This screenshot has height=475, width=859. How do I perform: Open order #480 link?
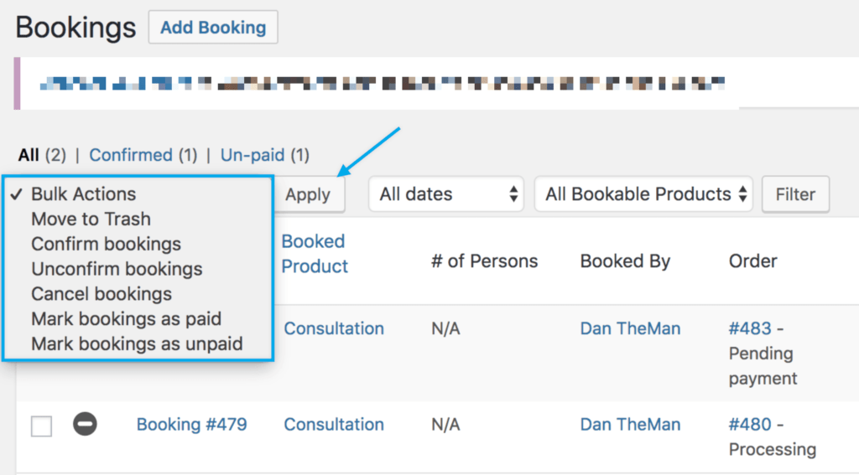coord(745,424)
